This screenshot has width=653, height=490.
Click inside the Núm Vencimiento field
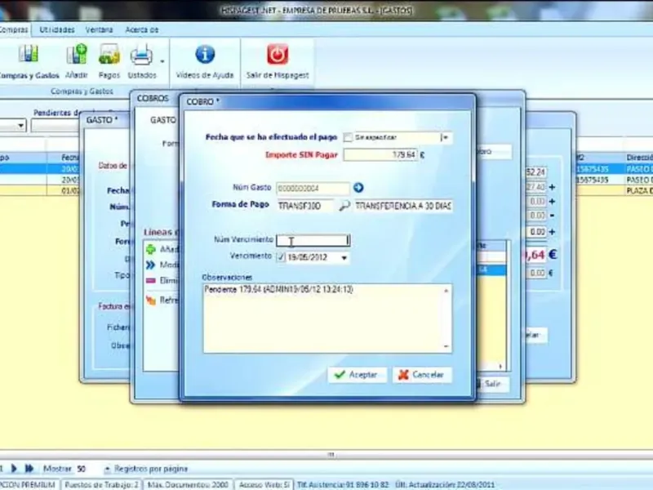tap(313, 240)
